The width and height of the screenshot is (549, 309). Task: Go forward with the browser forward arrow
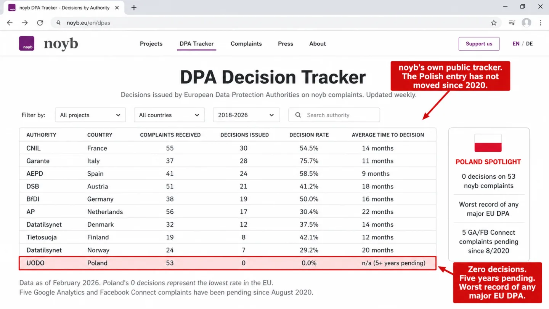click(25, 23)
